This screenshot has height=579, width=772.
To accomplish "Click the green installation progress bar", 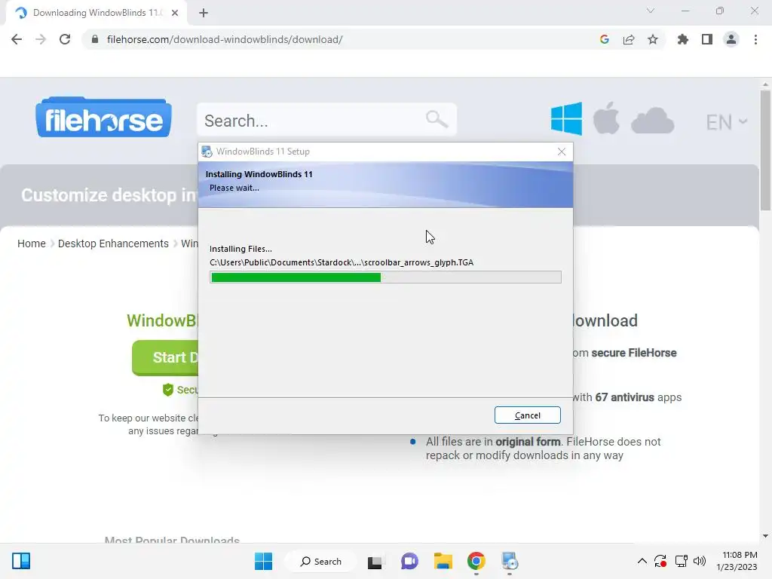I will 385,277.
